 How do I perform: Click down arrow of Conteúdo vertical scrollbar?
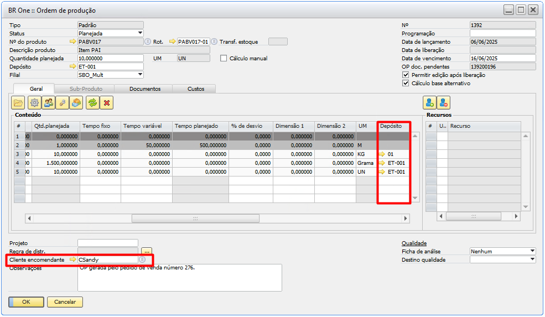click(x=415, y=198)
